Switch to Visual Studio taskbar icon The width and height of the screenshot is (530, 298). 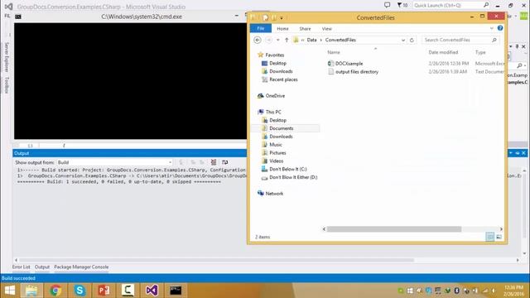click(x=152, y=291)
